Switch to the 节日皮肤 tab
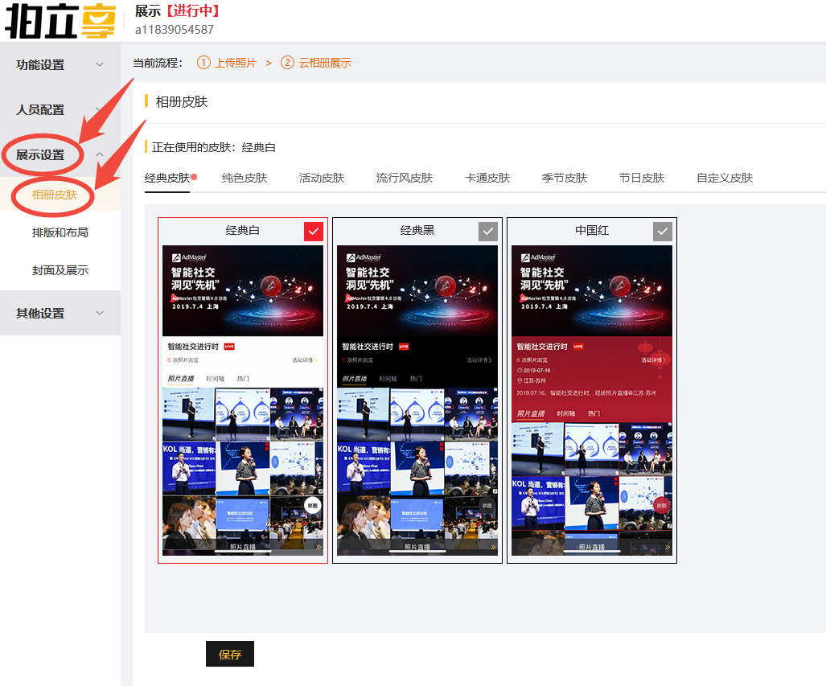This screenshot has width=826, height=686. [x=642, y=178]
